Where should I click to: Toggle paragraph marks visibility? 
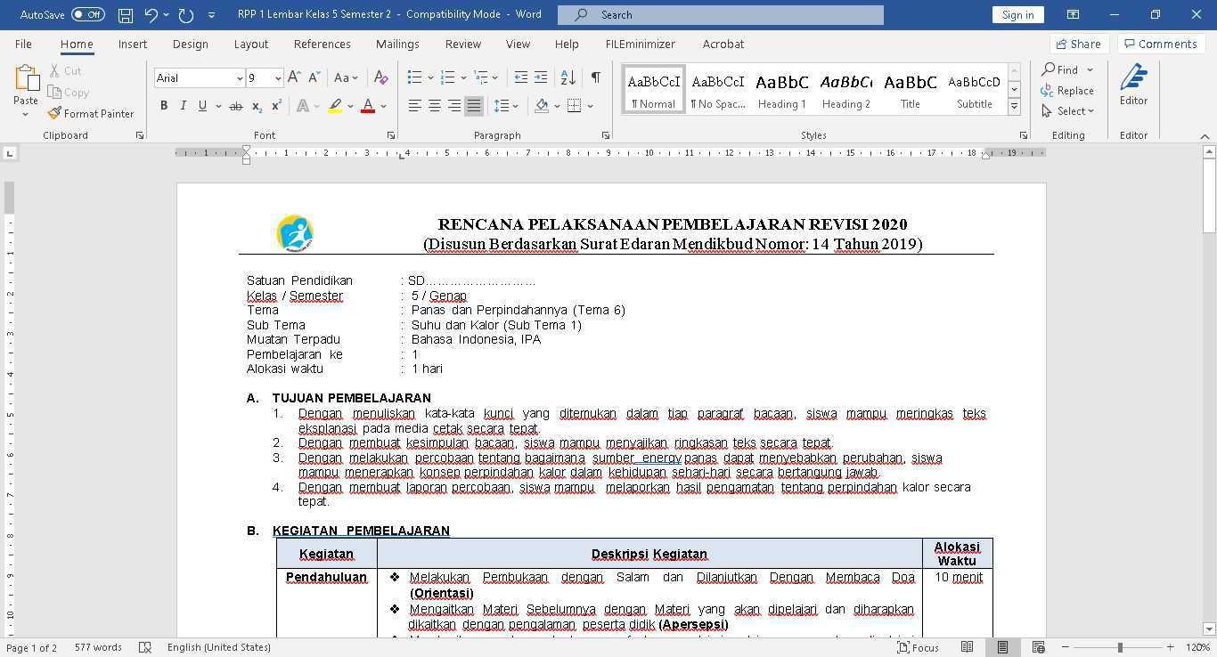tap(595, 77)
